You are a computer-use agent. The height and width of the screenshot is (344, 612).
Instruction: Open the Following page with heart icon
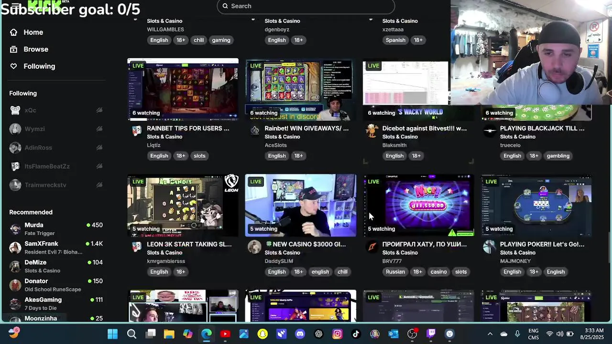tap(32, 66)
